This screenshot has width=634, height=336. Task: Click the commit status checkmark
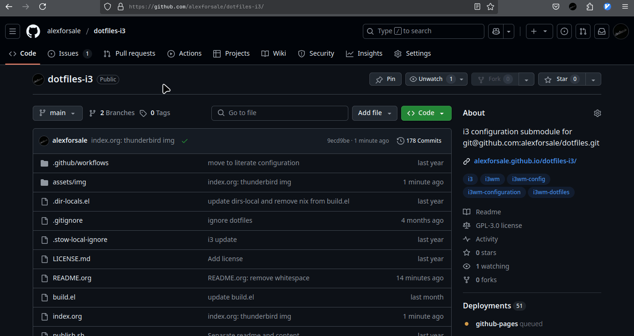click(185, 141)
